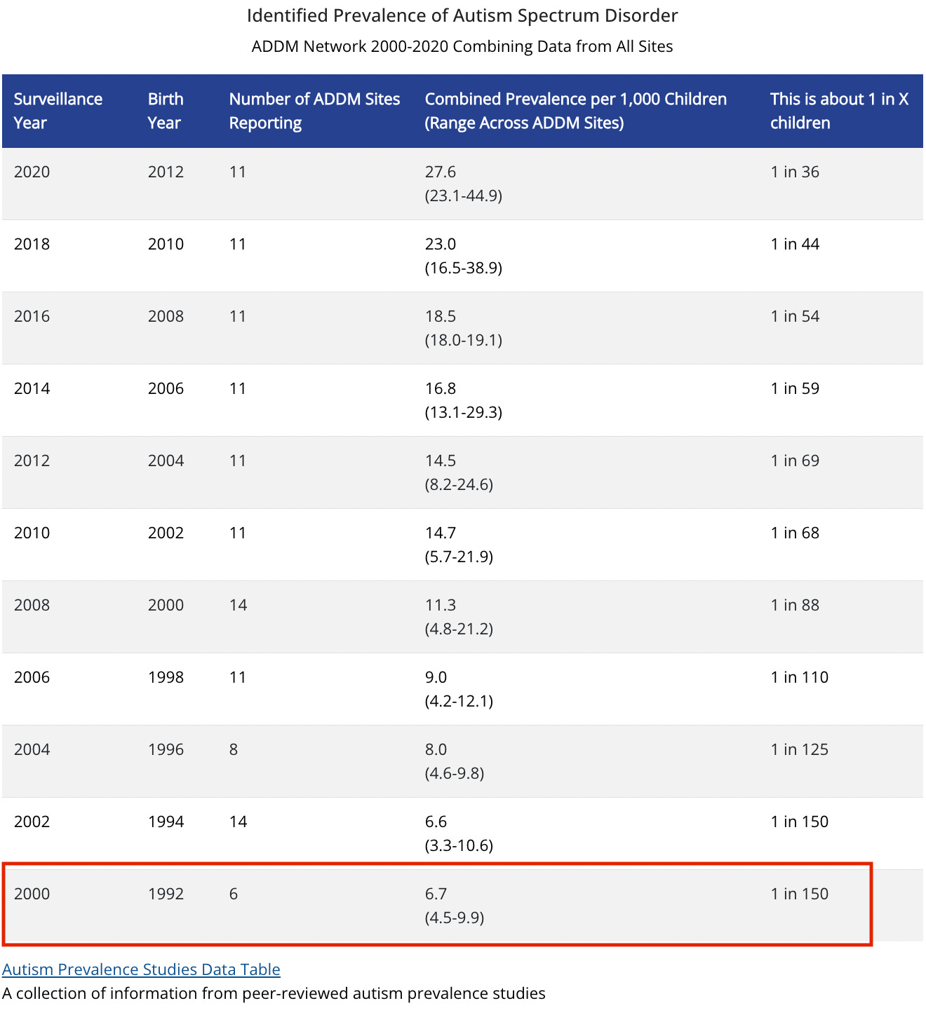Click the range (23.1-44.9)

click(464, 196)
